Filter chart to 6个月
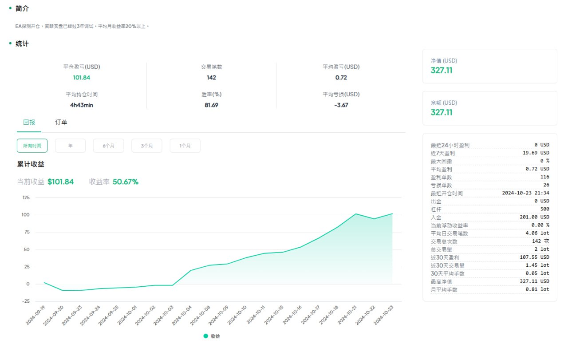 point(108,146)
